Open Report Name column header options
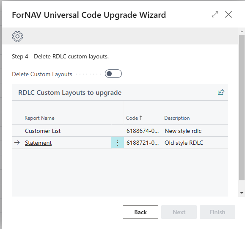 click(39, 118)
